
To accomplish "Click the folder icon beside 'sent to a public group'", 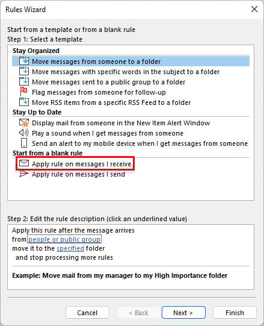I will click(24, 81).
